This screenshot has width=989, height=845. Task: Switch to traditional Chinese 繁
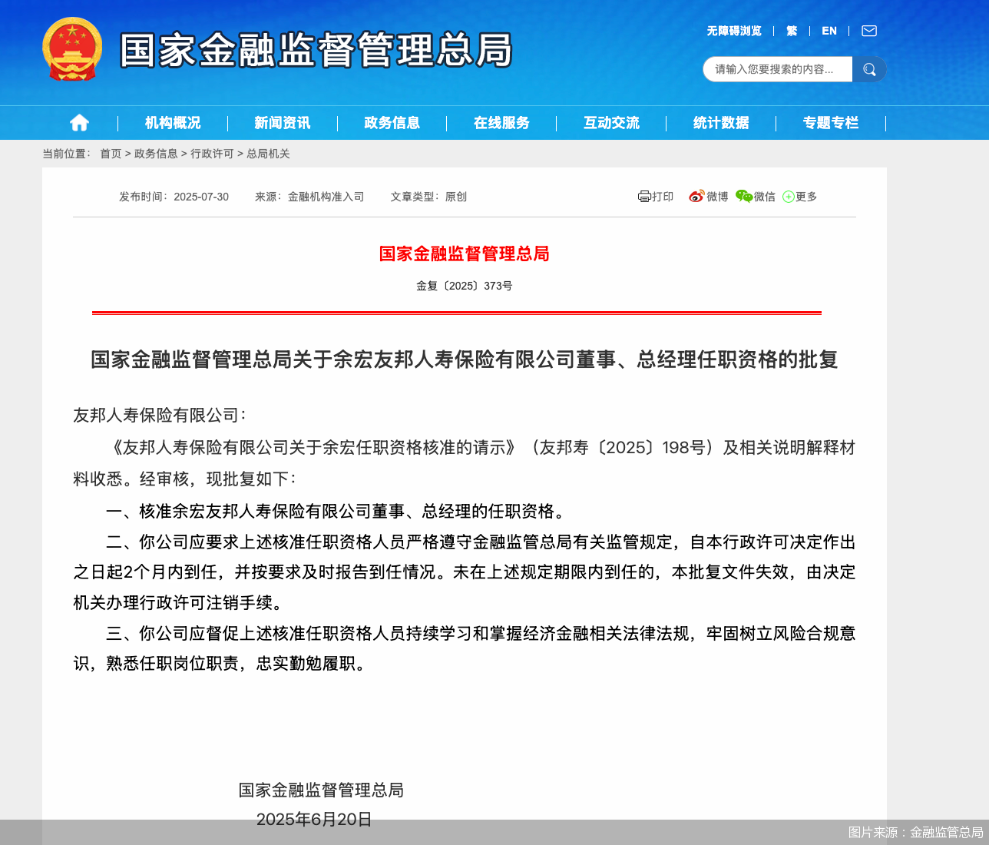pos(792,31)
